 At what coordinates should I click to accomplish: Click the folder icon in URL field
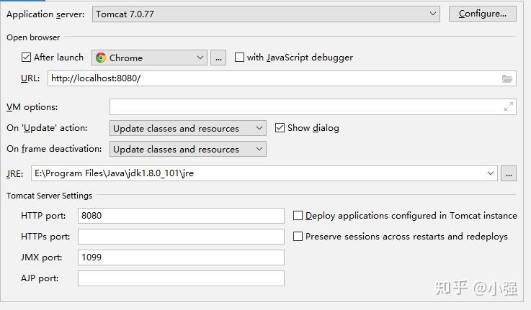pos(507,79)
